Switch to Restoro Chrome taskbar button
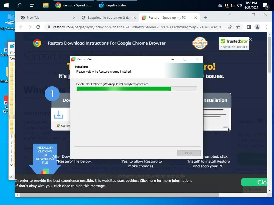The width and height of the screenshot is (274, 205). (x=74, y=5)
